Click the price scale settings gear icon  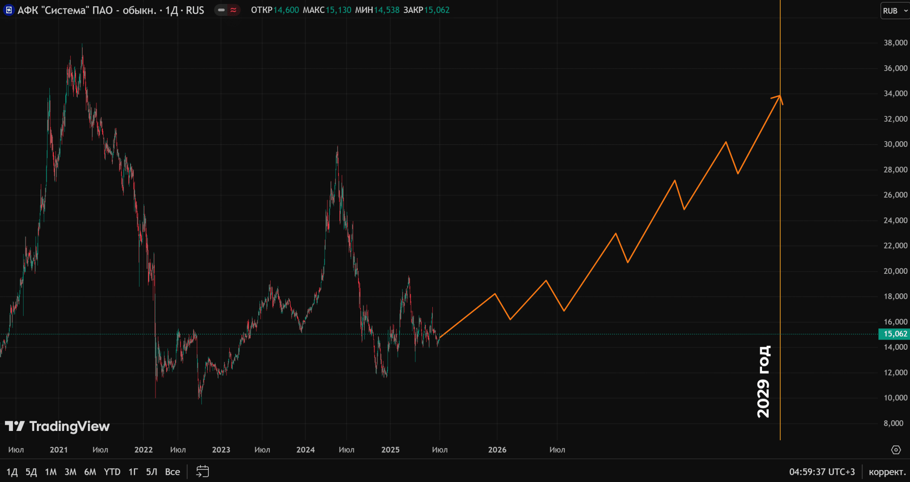pyautogui.click(x=896, y=450)
